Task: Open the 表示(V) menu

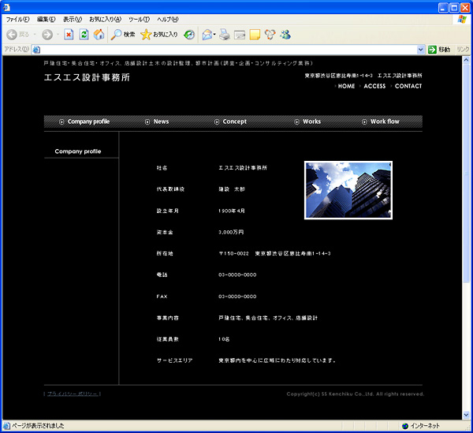Action: [73, 20]
